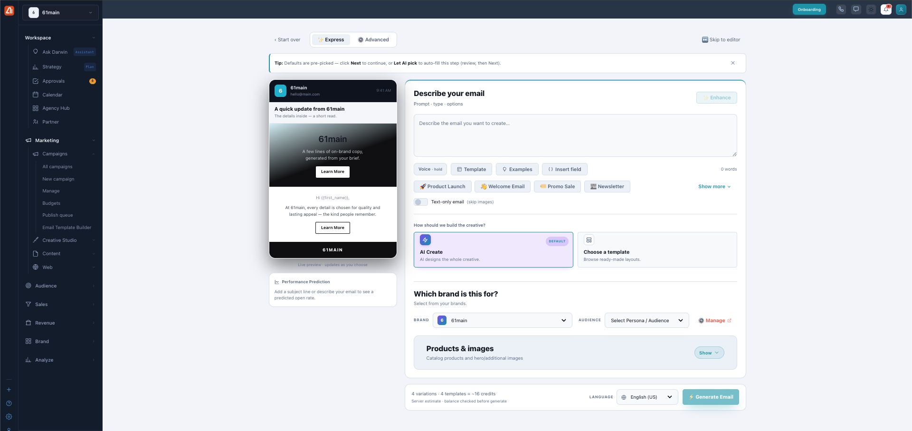
Task: Select Choose a template option
Action: [657, 249]
